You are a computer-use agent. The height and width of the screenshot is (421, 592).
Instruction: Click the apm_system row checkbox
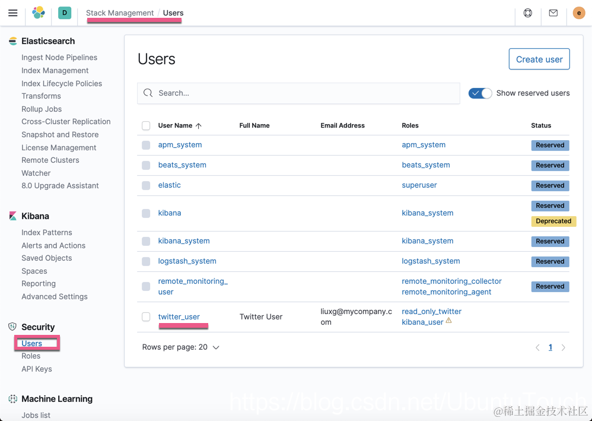[x=146, y=145]
